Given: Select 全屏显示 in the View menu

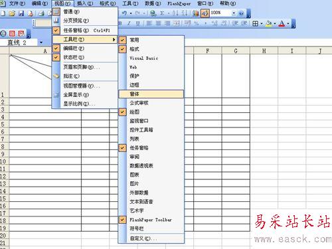Looking at the screenshot, I should click(x=84, y=95).
